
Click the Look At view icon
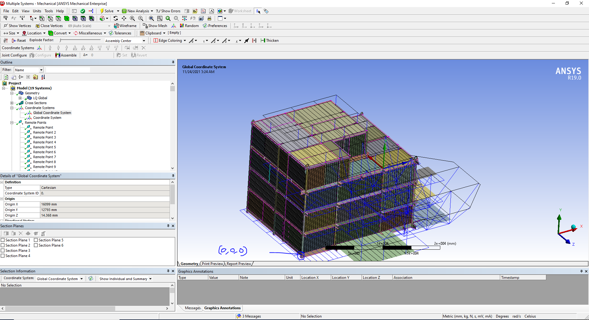coord(193,18)
